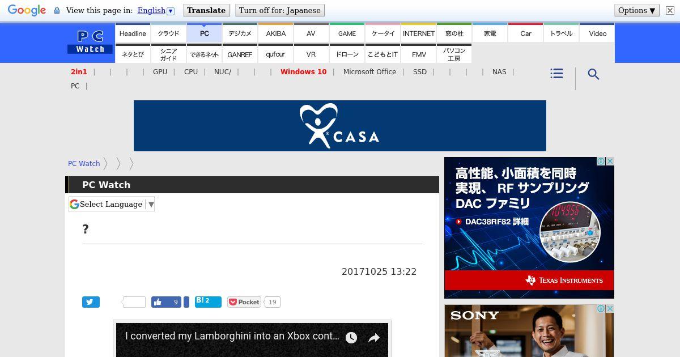Image resolution: width=680 pixels, height=357 pixels.
Task: Click the CPU topic link
Action: [191, 72]
